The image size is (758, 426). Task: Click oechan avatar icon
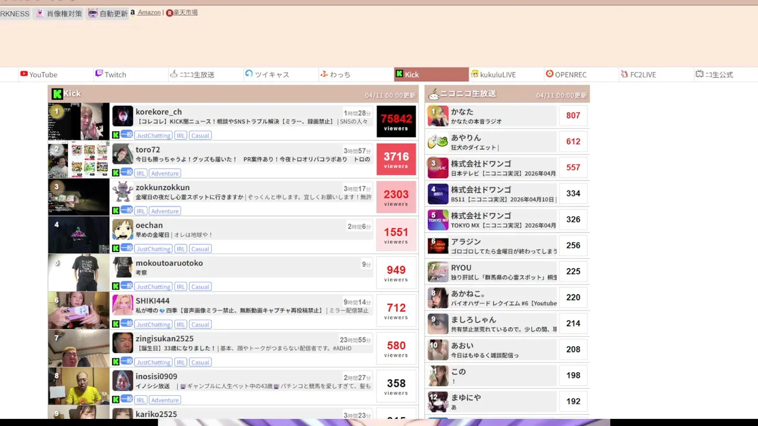point(123,230)
